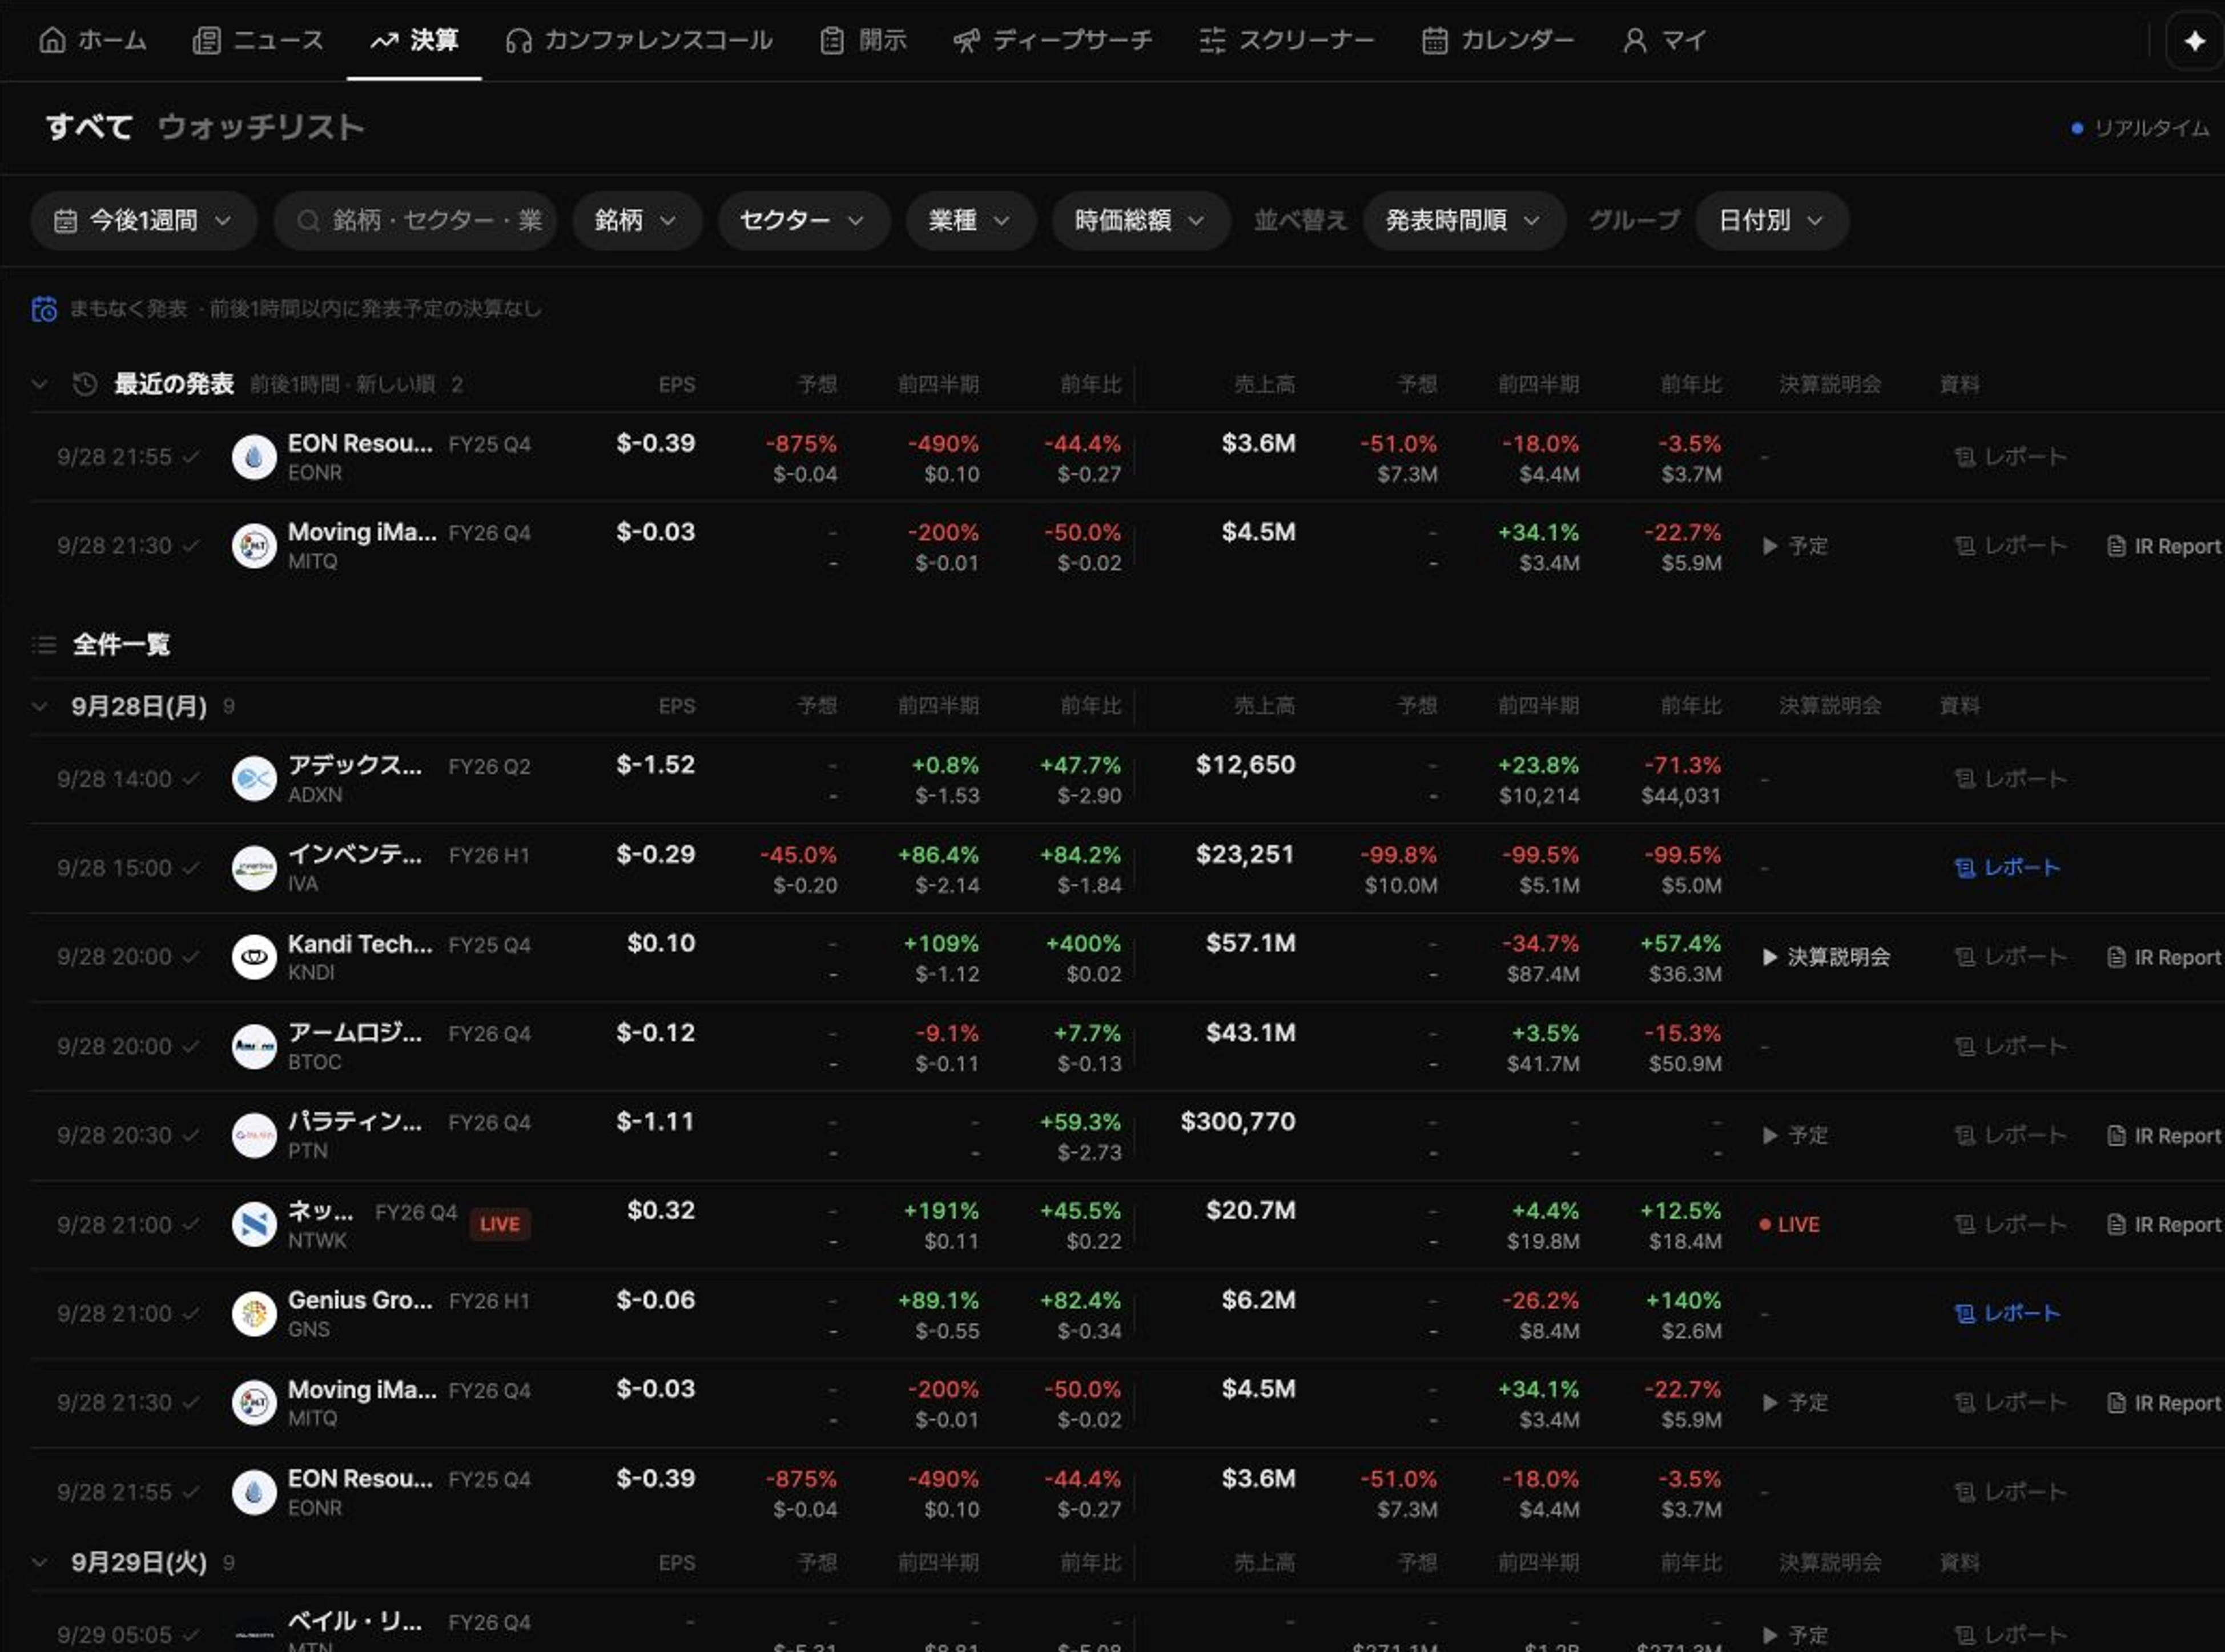Viewport: 2225px width, 1652px height.
Task: Open the ディープサーチ tab
Action: pyautogui.click(x=1052, y=40)
